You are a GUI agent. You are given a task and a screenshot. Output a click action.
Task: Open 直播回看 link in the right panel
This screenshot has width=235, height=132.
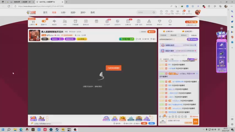188,31
